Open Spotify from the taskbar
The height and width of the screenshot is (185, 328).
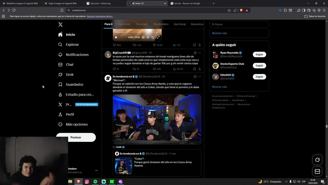tap(95, 182)
